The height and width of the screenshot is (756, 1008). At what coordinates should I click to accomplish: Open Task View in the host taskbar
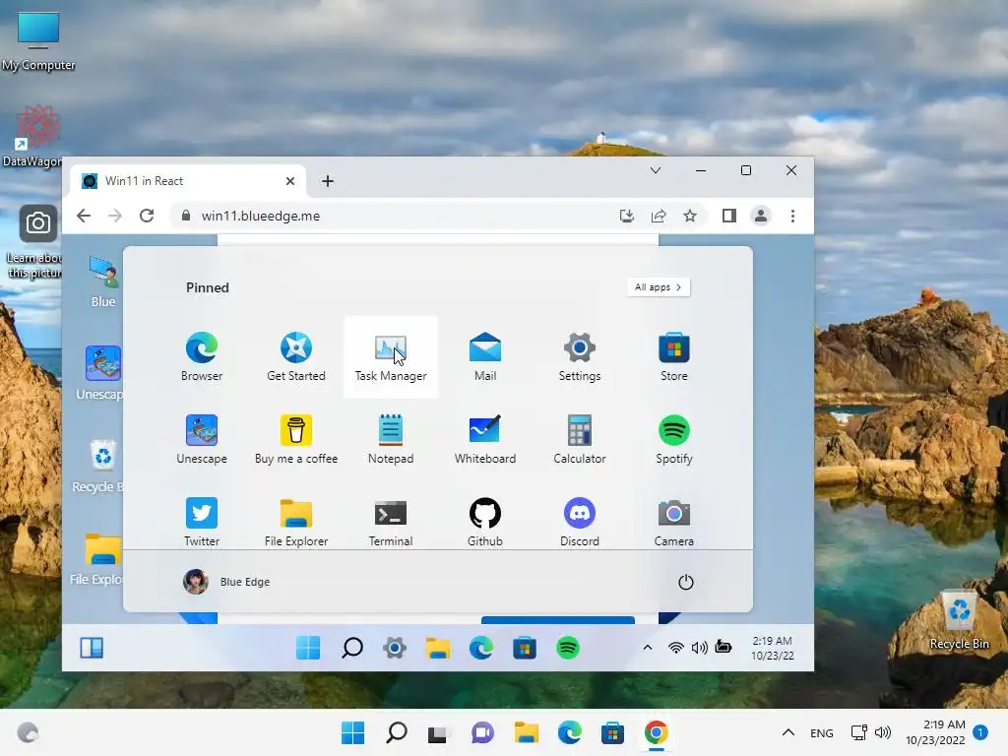tap(438, 732)
